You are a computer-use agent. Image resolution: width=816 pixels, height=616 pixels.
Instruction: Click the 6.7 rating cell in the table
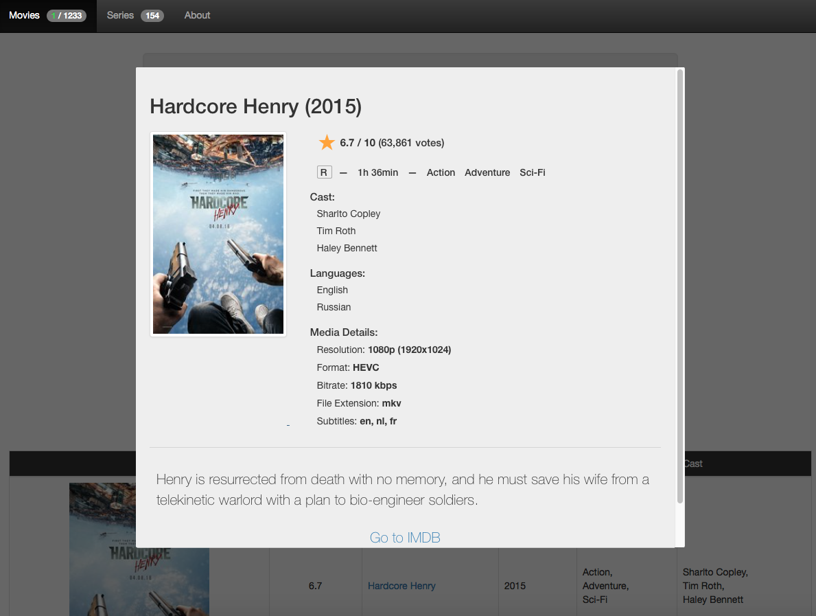[316, 586]
